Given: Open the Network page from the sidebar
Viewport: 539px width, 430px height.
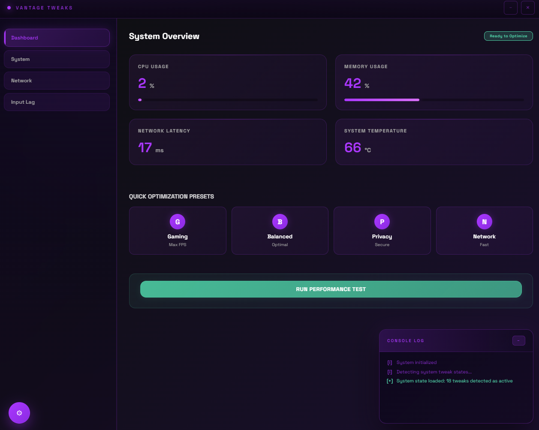Looking at the screenshot, I should (57, 81).
